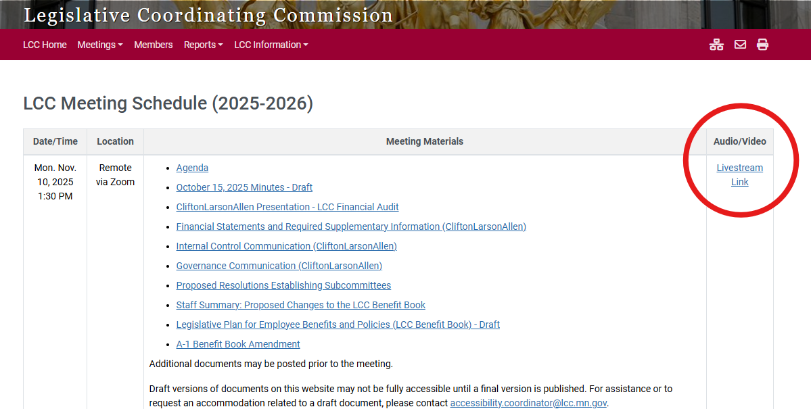Image resolution: width=811 pixels, height=409 pixels.
Task: Click the print page icon
Action: coord(762,44)
